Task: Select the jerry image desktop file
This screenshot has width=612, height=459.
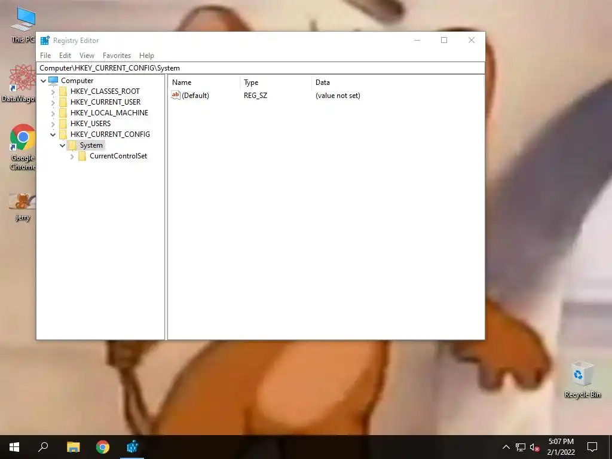Action: tap(23, 207)
